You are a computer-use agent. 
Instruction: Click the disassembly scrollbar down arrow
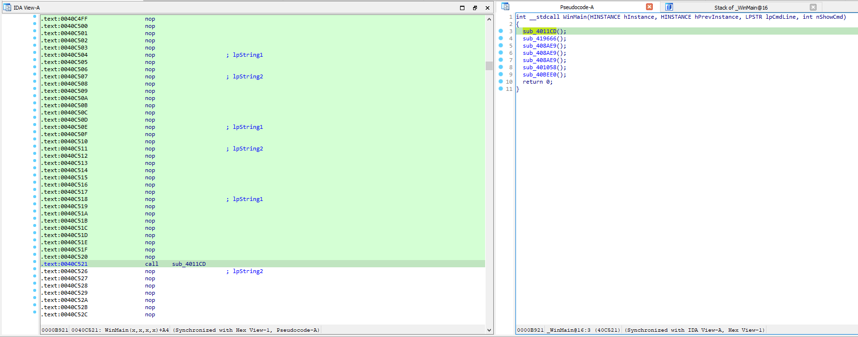click(x=489, y=330)
